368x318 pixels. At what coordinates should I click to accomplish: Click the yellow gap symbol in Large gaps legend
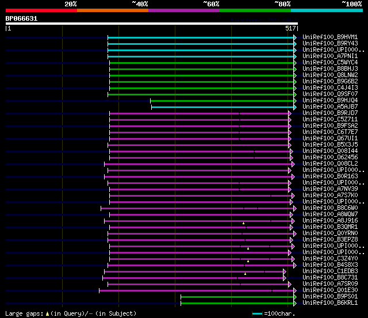point(47,314)
